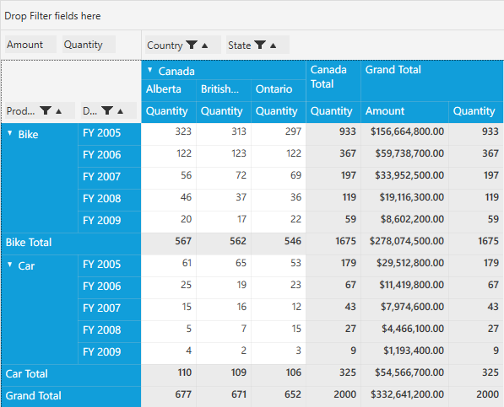504x407 pixels.
Task: Select the Canada Total column header
Action: [333, 81]
